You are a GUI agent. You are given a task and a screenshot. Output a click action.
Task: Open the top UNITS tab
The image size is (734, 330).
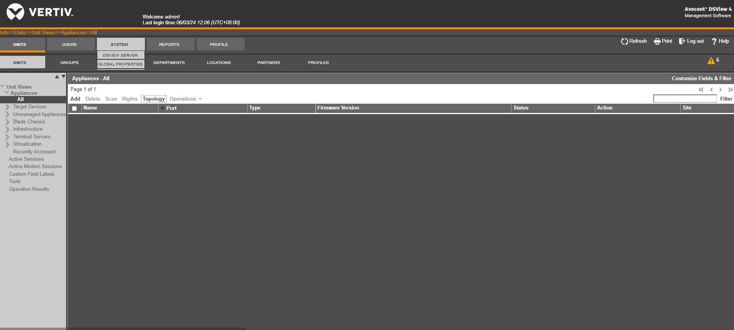pos(22,44)
